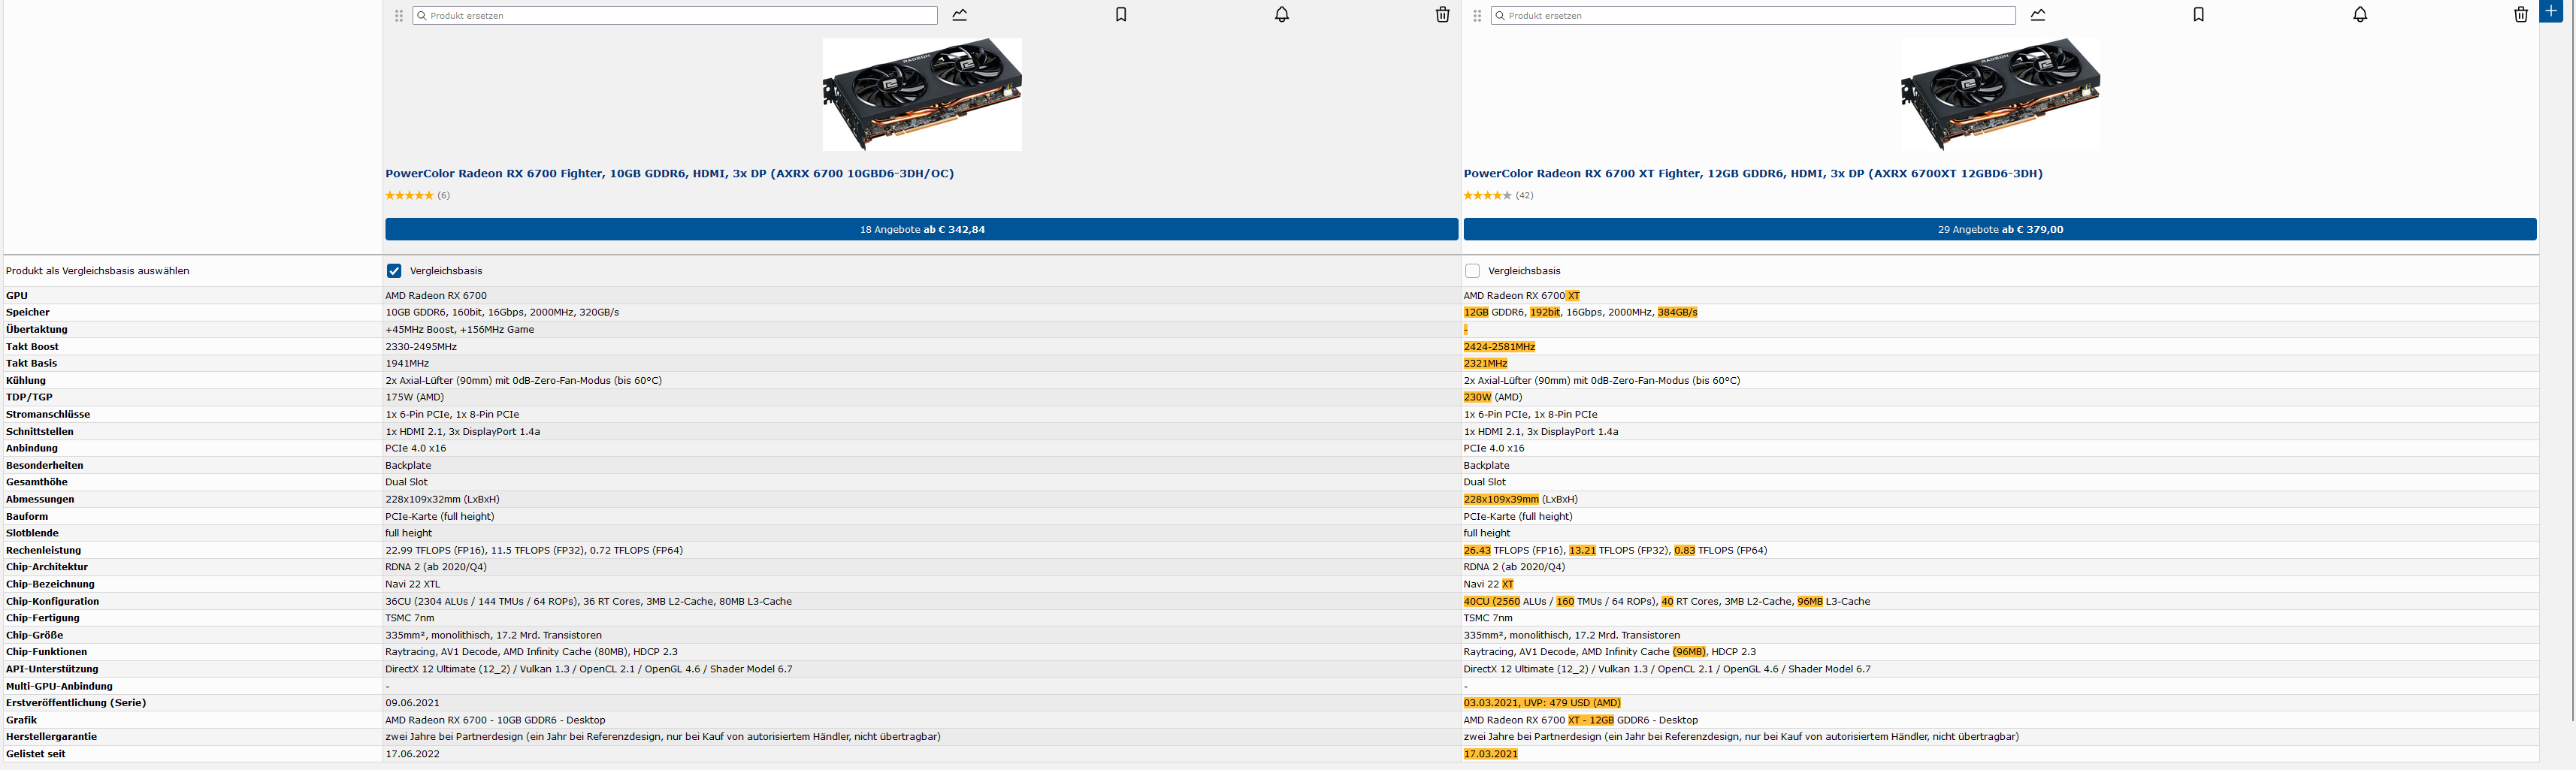Open price history chart for RX 6700 10GB
Image resolution: width=2576 pixels, height=770 pixels.
[960, 15]
